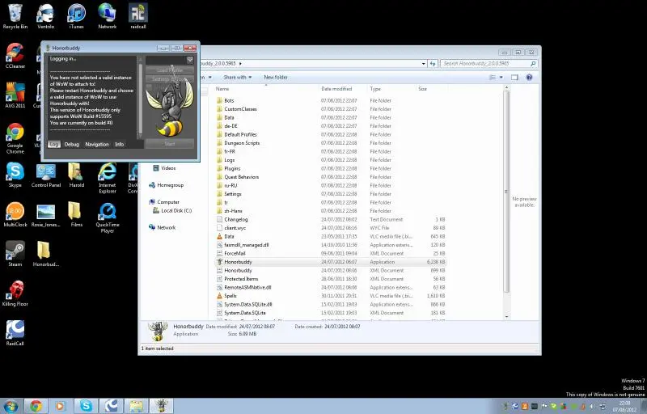Click the Start button in Honorbuddy
This screenshot has height=414, width=647.
(170, 144)
